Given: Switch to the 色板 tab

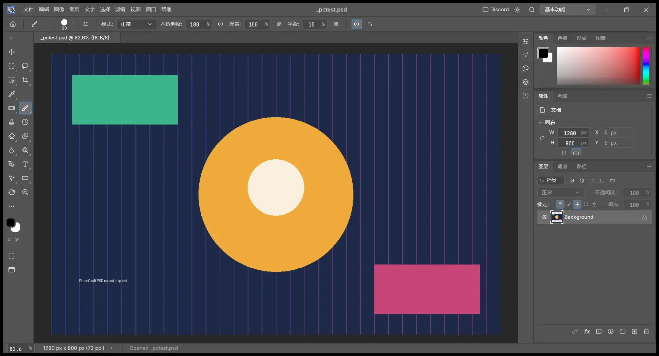Looking at the screenshot, I should click(x=562, y=38).
